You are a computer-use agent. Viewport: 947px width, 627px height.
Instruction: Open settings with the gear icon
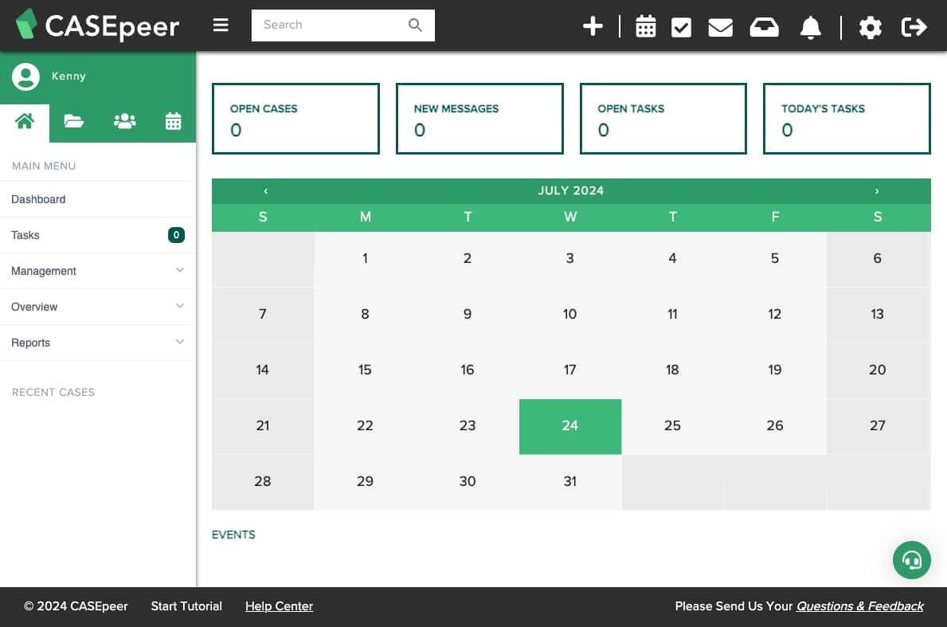coord(870,26)
